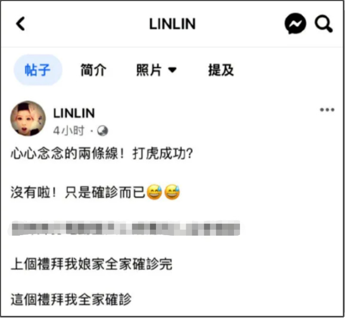
Task: Open Messenger chat icon
Action: coord(295,24)
